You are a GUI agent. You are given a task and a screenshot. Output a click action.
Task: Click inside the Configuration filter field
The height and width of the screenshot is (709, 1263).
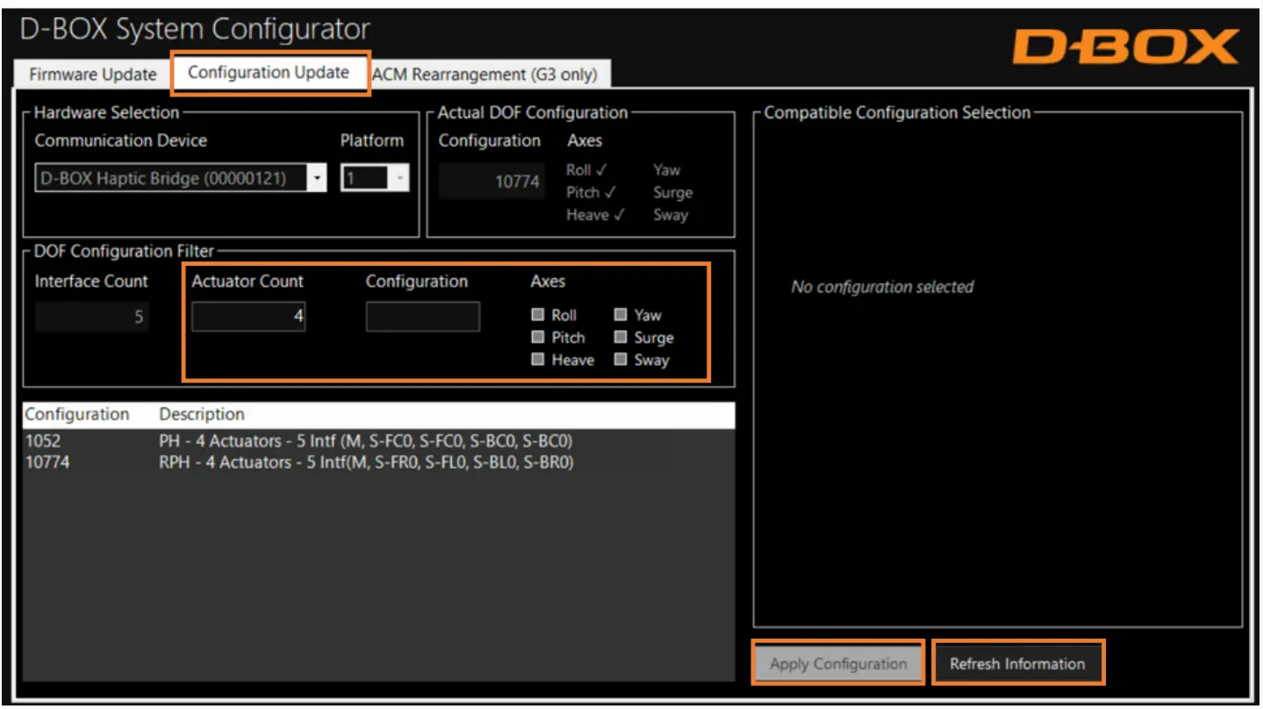click(422, 316)
